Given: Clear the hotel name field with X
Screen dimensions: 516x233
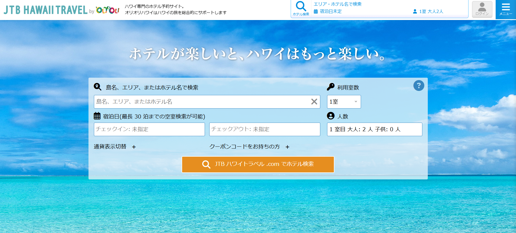Looking at the screenshot, I should click(314, 102).
